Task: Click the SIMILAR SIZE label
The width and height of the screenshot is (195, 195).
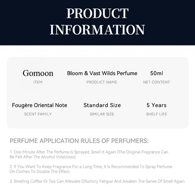Action: click(102, 114)
